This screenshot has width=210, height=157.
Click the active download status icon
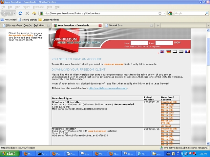(161, 148)
